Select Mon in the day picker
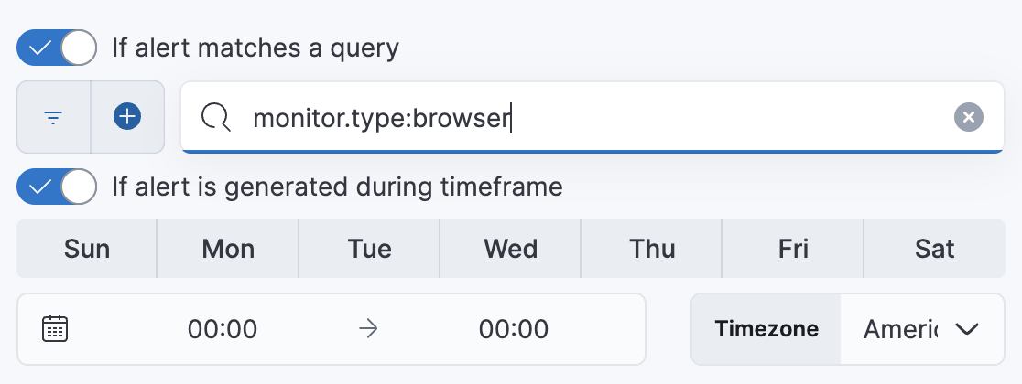This screenshot has height=384, width=1022. (228, 249)
